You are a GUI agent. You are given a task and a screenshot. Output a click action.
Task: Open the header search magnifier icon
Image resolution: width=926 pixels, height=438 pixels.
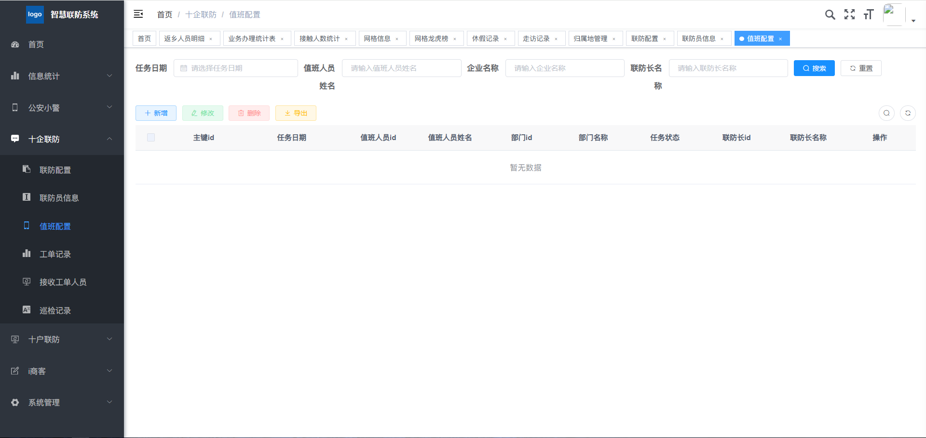click(x=830, y=14)
